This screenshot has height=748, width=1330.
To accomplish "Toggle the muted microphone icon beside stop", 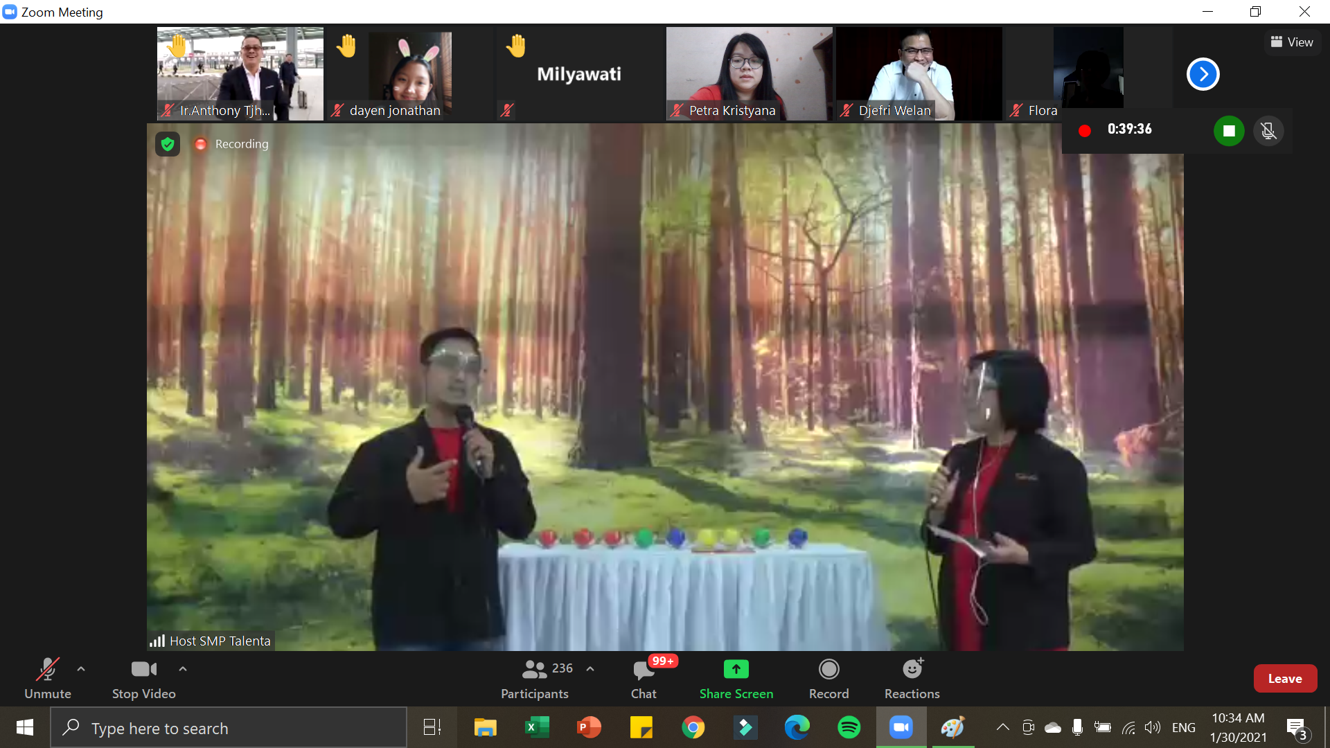I will tap(1268, 130).
